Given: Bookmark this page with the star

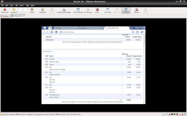Looking at the screenshot, I should click(61, 32).
